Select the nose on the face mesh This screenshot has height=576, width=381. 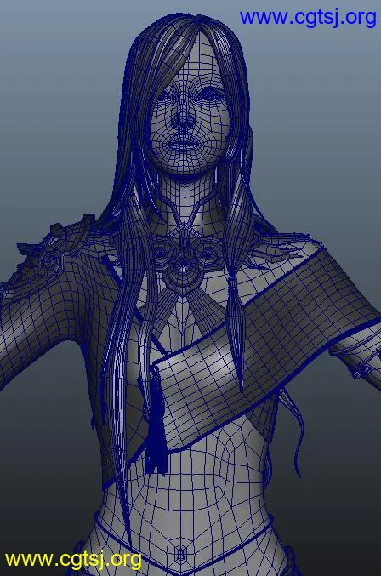[x=183, y=117]
